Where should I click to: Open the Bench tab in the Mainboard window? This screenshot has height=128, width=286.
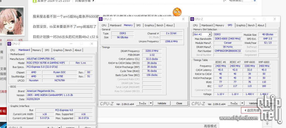coord(68,50)
